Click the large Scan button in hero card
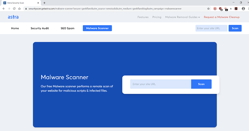The height and width of the screenshot is (131, 249). pyautogui.click(x=201, y=84)
